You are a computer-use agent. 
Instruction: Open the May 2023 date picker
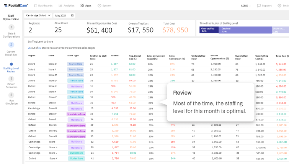[x=64, y=15]
